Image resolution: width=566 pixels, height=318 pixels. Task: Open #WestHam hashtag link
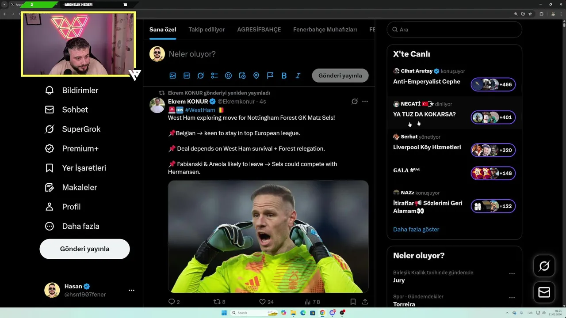point(200,110)
